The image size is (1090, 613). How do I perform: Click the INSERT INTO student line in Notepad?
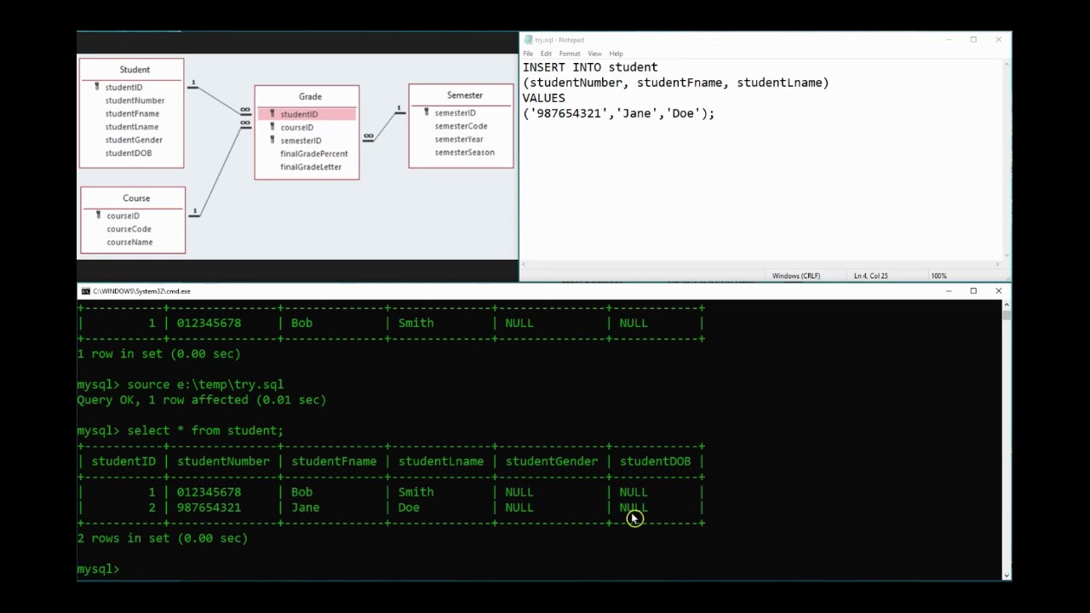click(590, 67)
